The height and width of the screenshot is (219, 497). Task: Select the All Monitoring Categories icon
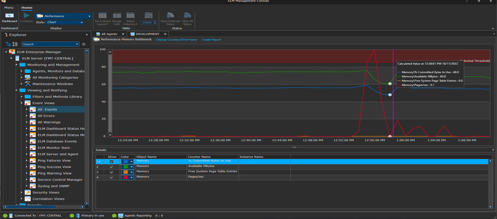pyautogui.click(x=28, y=77)
